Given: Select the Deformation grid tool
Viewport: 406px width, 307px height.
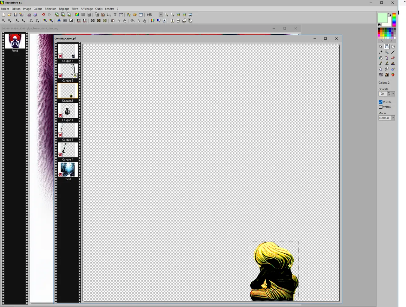Looking at the screenshot, I should [x=381, y=75].
